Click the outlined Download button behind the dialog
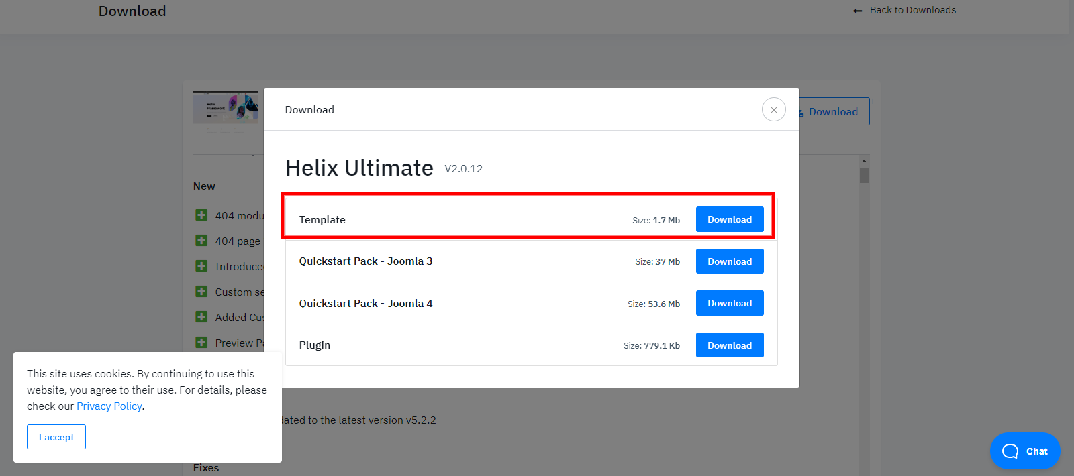The image size is (1074, 476). coord(834,112)
